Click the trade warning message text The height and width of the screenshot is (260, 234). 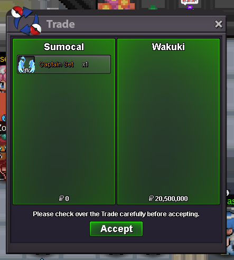tap(116, 214)
